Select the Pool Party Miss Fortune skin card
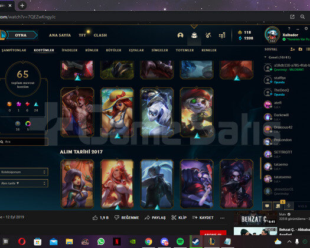This screenshot has width=310, height=248. coord(117,112)
